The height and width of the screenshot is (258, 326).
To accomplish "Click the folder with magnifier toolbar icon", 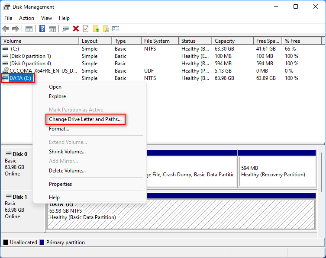I will [106, 29].
